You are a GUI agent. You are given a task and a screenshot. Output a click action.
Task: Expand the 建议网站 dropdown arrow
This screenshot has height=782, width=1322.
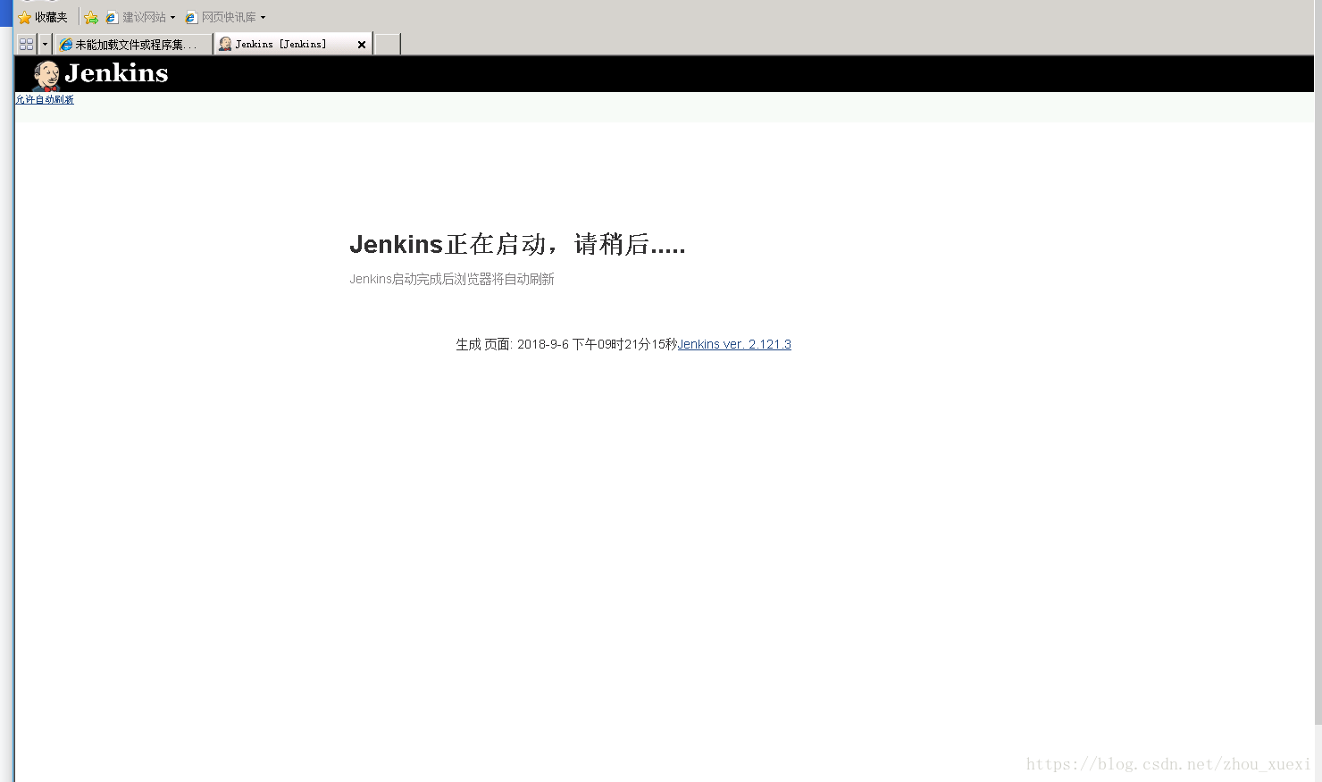coord(173,17)
